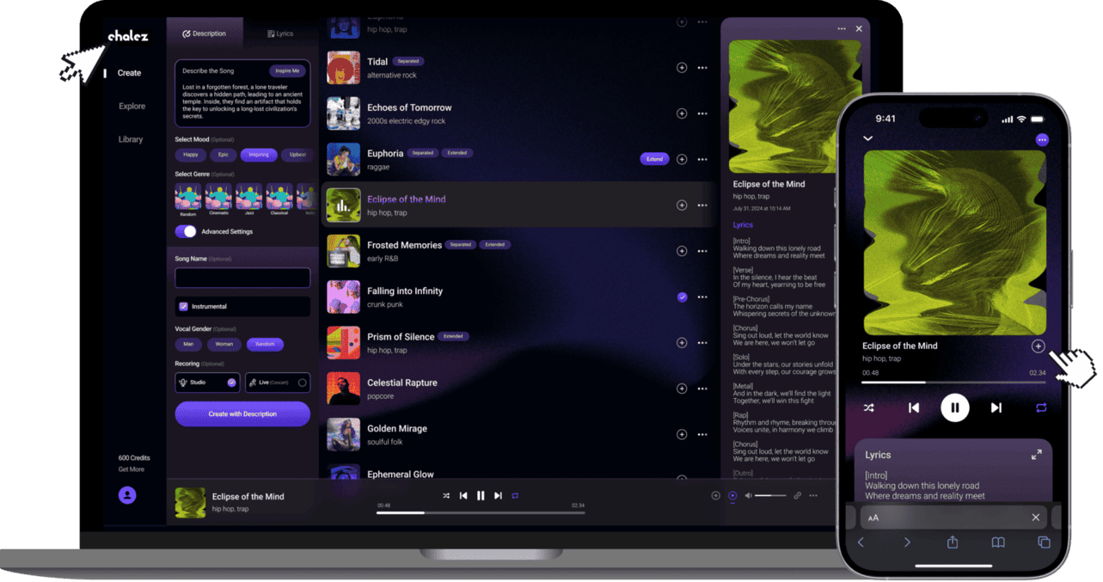
Task: Select Jazz genre thumbnail
Action: pos(248,199)
